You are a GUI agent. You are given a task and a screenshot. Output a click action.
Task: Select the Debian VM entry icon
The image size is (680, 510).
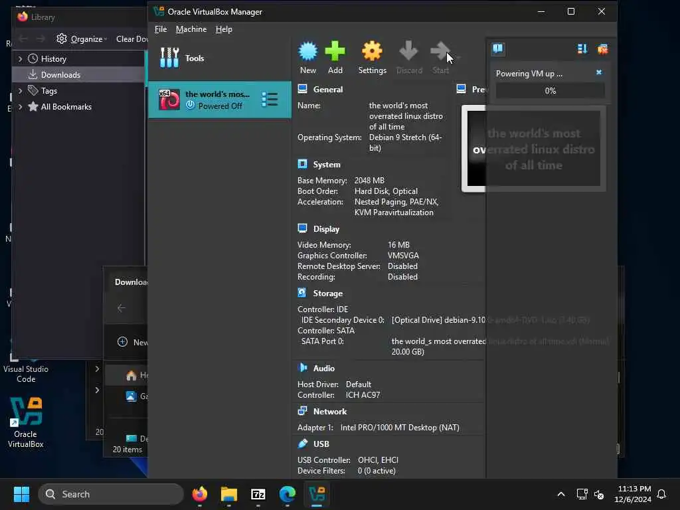[169, 100]
